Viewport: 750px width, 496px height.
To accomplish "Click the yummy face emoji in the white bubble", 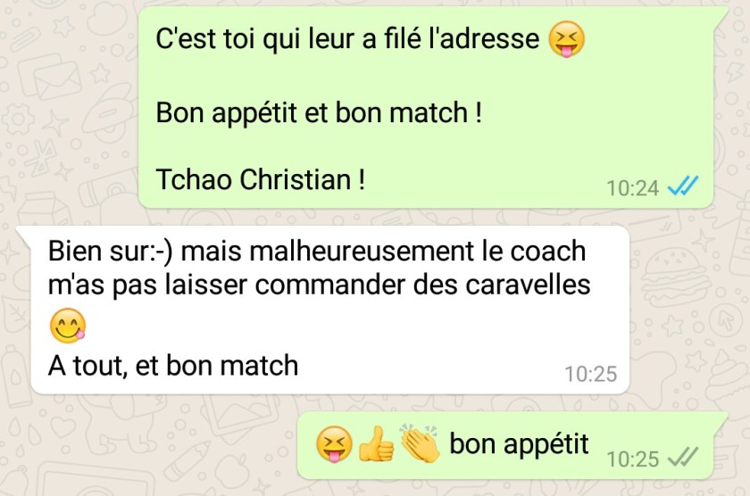I will (x=68, y=326).
